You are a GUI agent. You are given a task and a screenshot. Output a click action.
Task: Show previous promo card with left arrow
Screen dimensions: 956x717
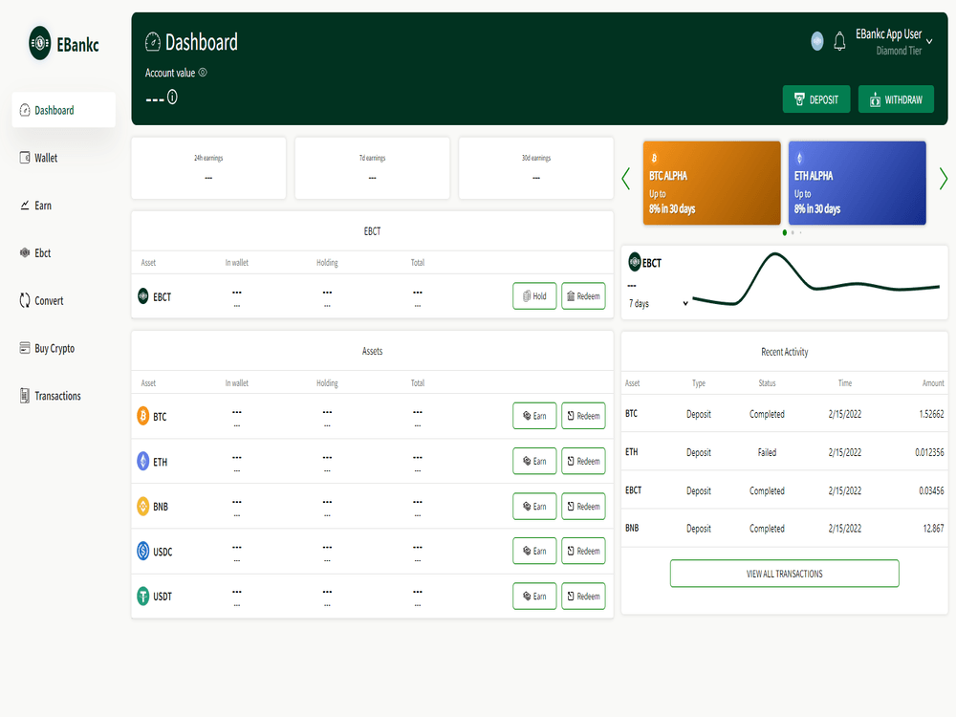coord(626,179)
